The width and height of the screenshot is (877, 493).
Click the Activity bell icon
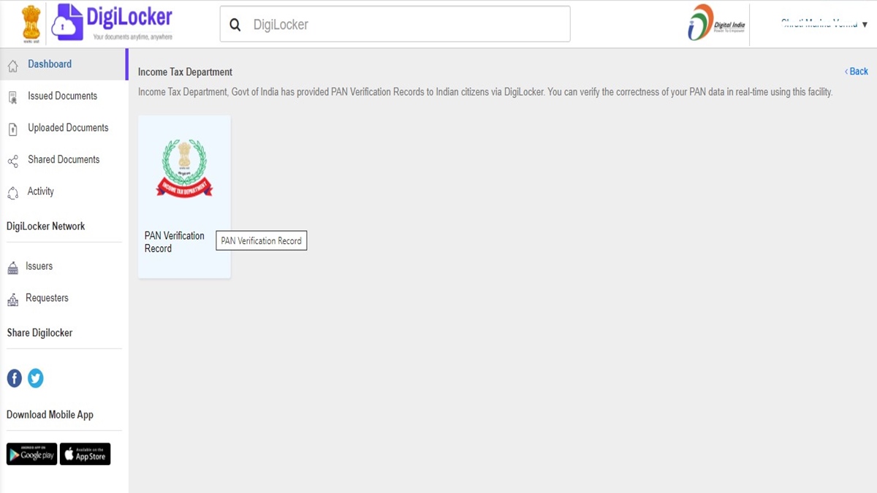pyautogui.click(x=12, y=193)
